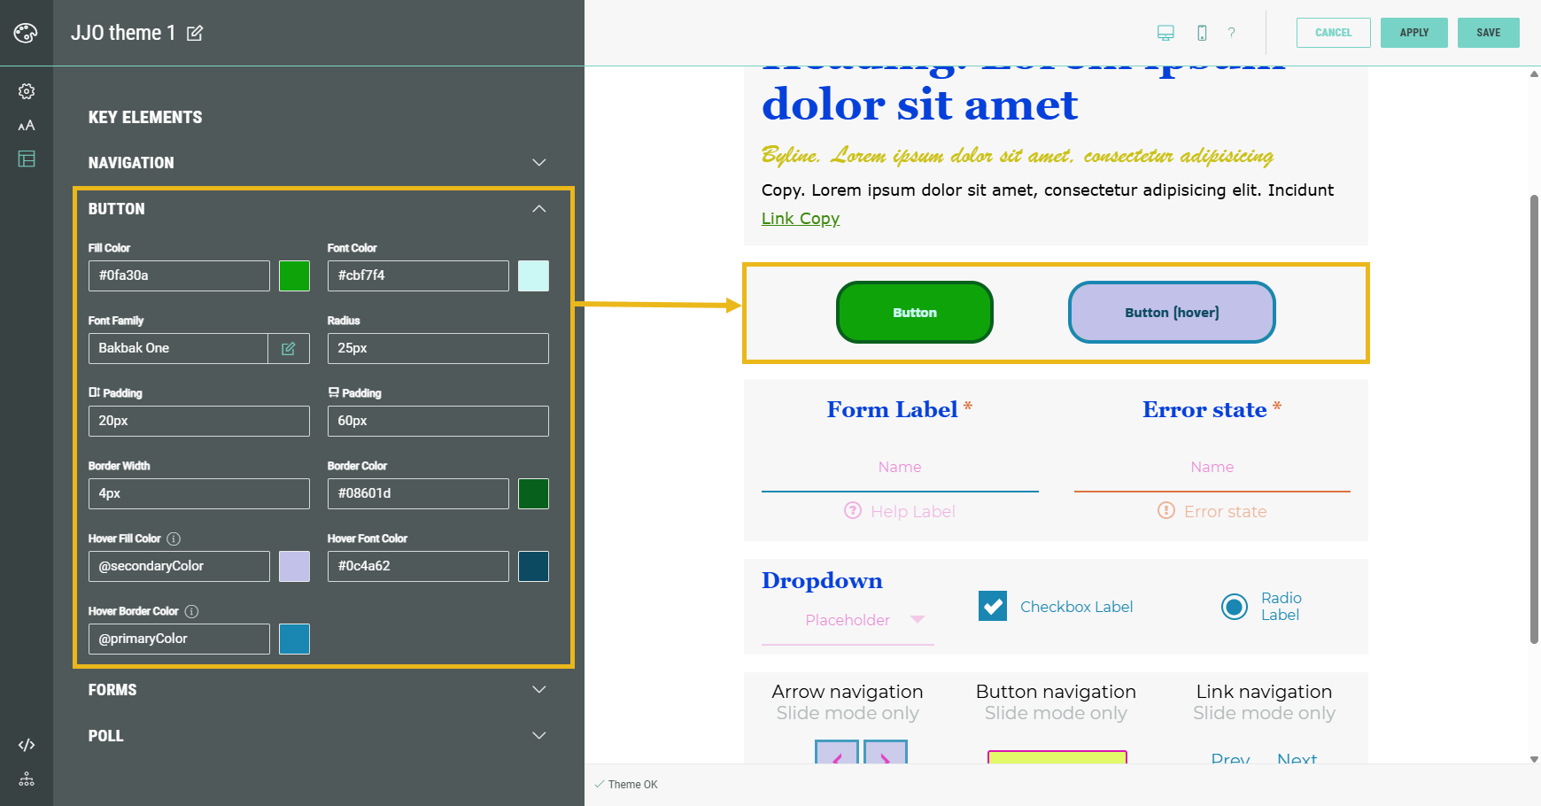The image size is (1541, 806).
Task: Open the typography section in sidebar
Action: click(27, 126)
